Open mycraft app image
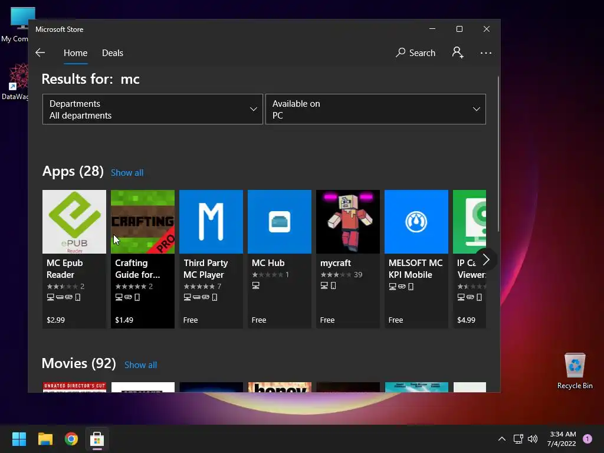This screenshot has height=453, width=604. [348, 222]
